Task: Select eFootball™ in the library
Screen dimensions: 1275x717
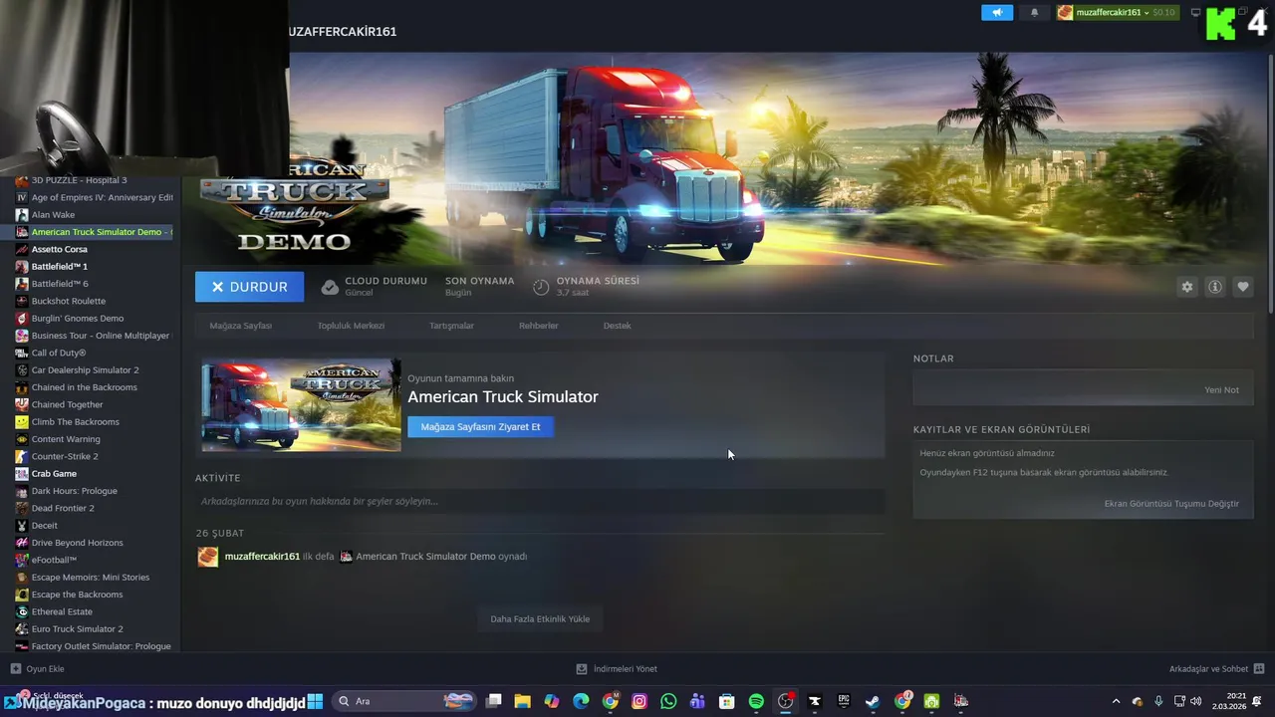Action: pyautogui.click(x=54, y=560)
